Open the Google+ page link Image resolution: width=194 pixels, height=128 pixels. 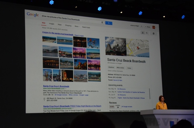coord(84,95)
